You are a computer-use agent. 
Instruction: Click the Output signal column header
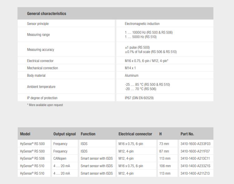(65, 134)
